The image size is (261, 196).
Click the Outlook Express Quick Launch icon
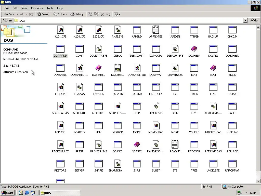(33, 193)
